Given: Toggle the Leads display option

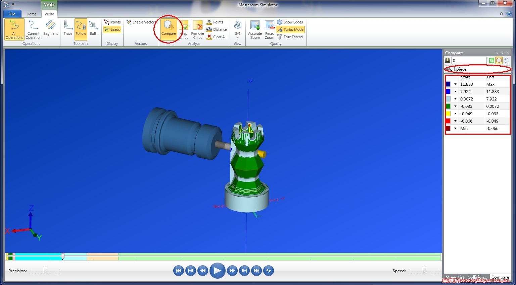Looking at the screenshot, I should (112, 29).
